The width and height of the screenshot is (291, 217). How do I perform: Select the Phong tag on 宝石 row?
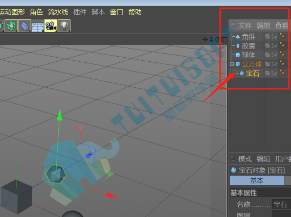coord(282,72)
